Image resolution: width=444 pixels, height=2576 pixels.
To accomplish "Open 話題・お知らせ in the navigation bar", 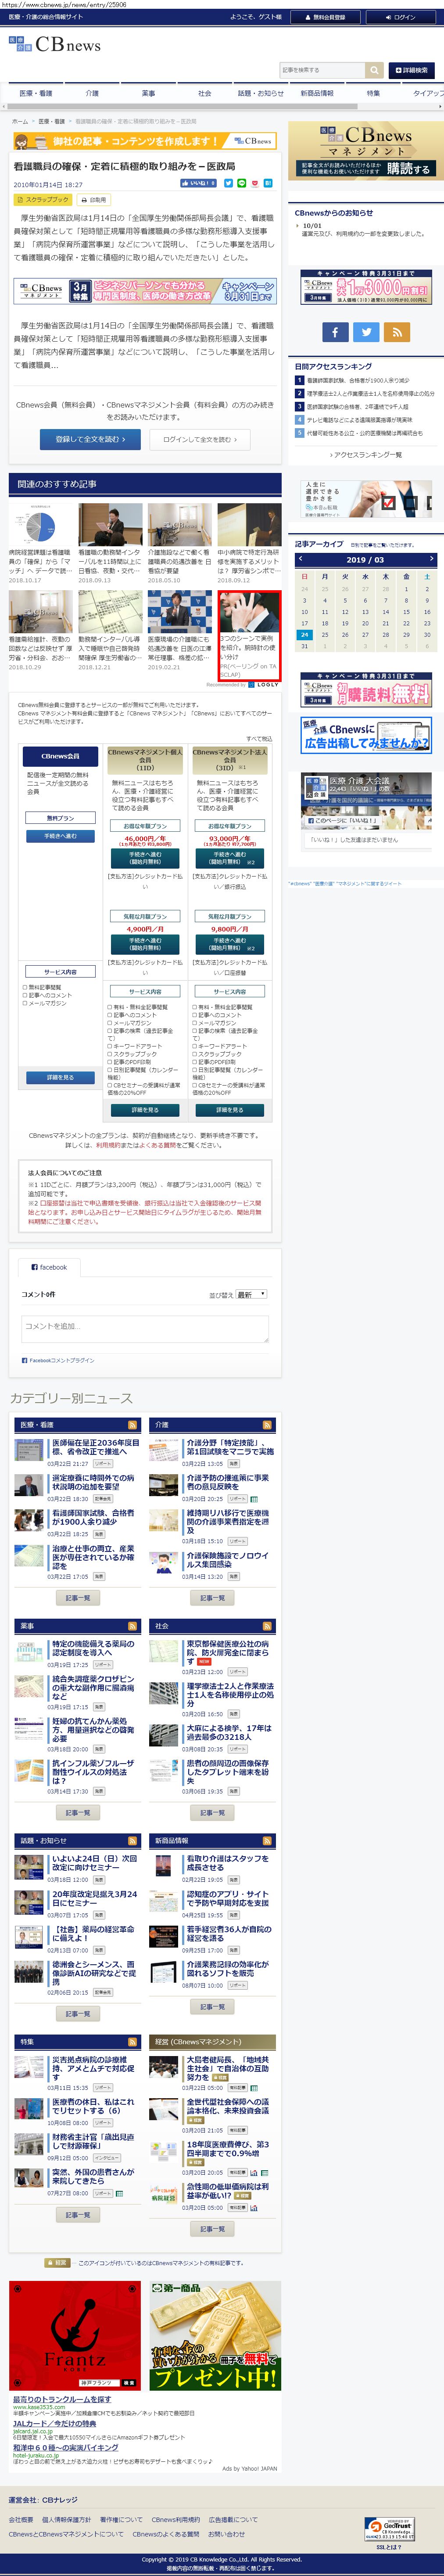I will [260, 93].
